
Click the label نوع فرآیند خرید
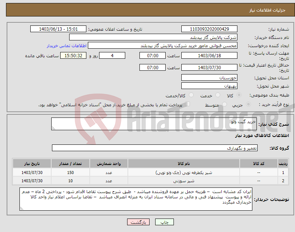[274, 104]
